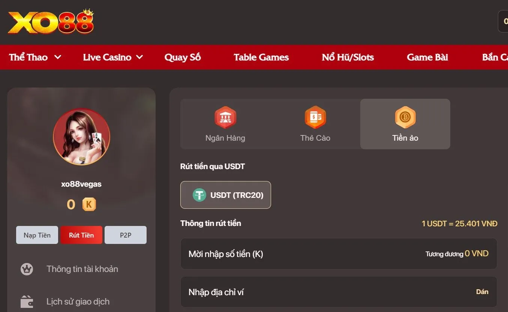Click the wallet icon beside Lịch sử giao dịch

[x=27, y=302]
